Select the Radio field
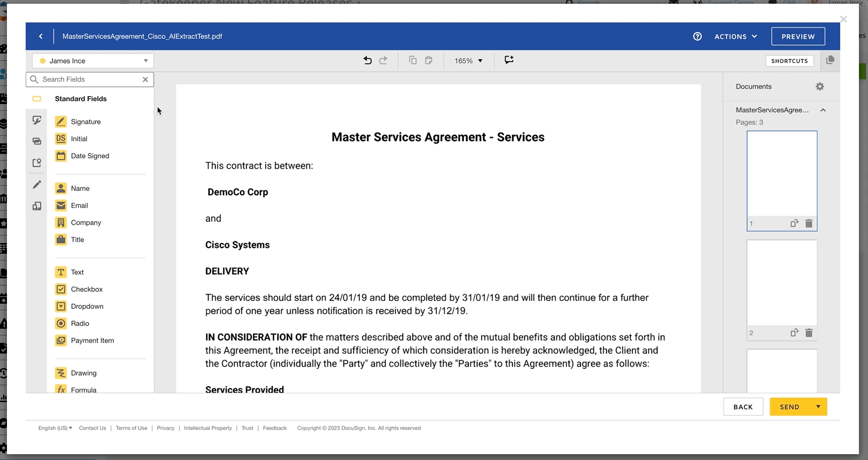 (x=72, y=323)
